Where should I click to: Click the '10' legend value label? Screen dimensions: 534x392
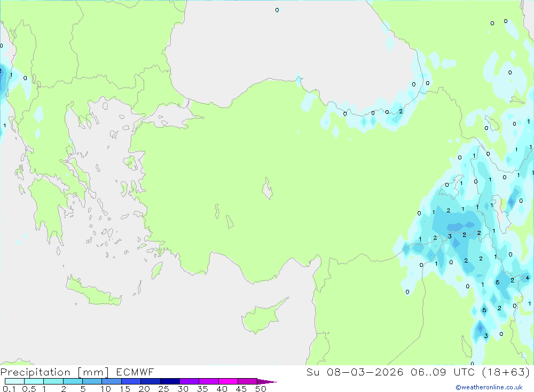[x=106, y=389]
